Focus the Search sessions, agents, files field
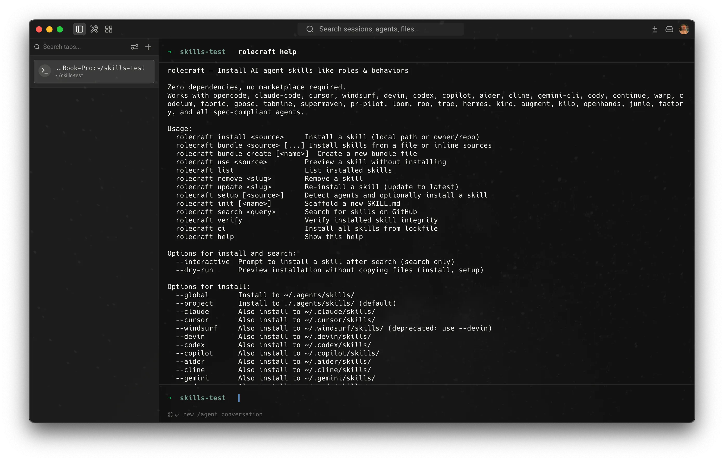The width and height of the screenshot is (724, 461). click(380, 29)
